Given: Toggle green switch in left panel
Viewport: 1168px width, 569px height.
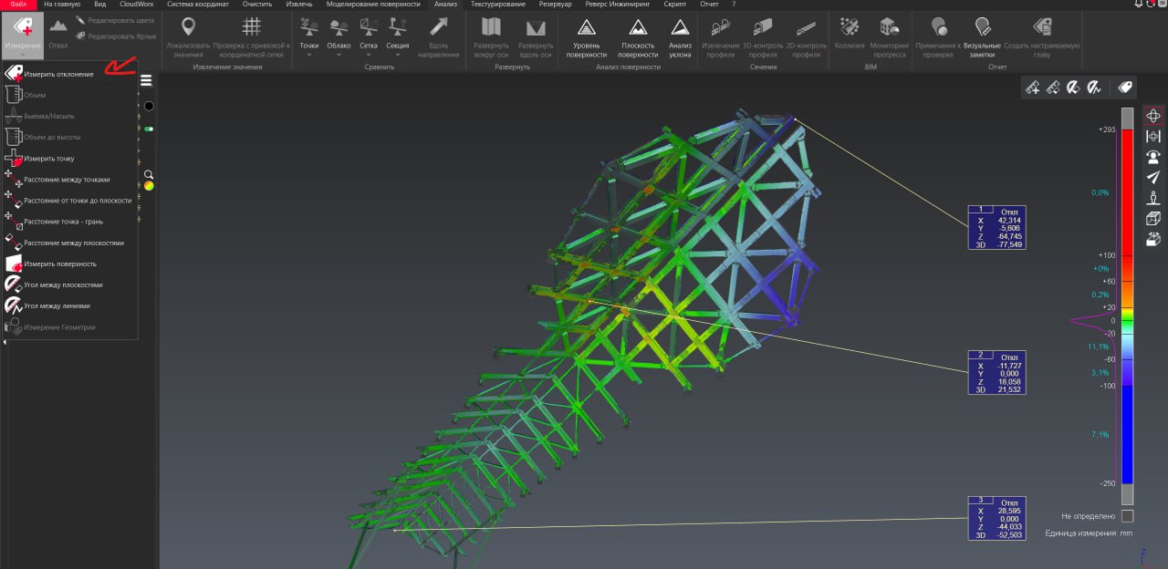Looking at the screenshot, I should click(148, 129).
